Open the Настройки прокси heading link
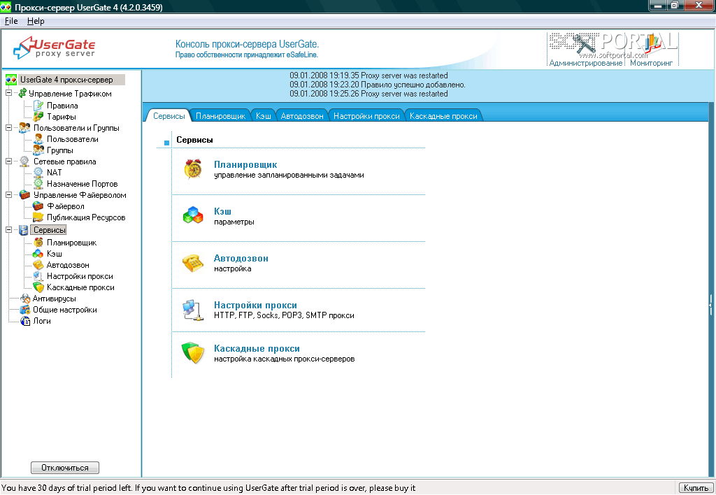 255,305
